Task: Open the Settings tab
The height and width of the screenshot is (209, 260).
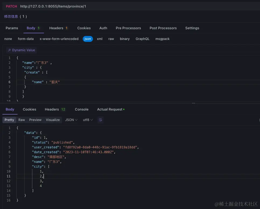Action: coord(192,28)
